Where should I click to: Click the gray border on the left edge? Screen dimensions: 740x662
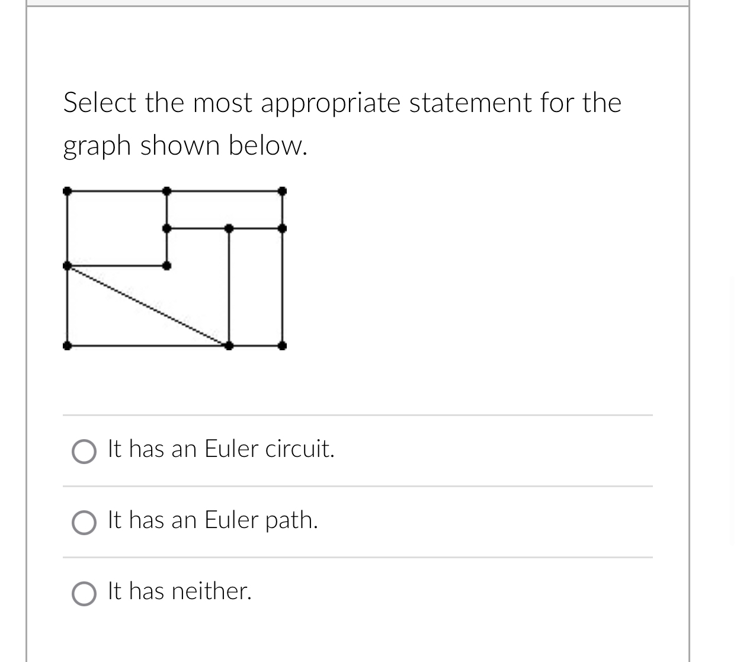point(27,332)
